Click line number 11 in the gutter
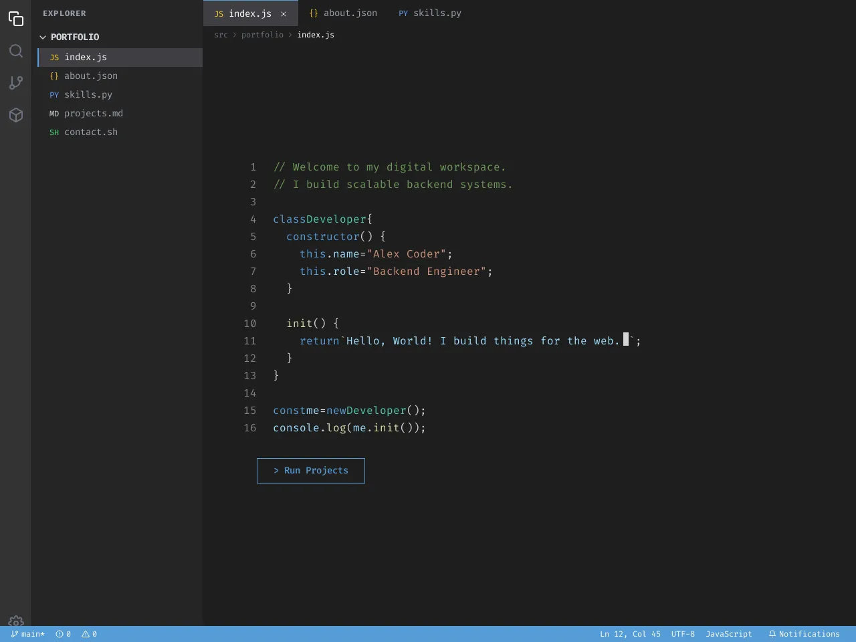856x642 pixels. 250,341
